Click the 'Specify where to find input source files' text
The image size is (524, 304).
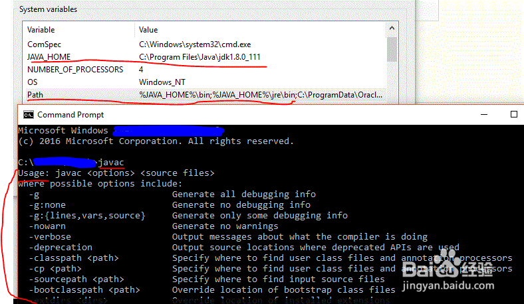point(279,279)
